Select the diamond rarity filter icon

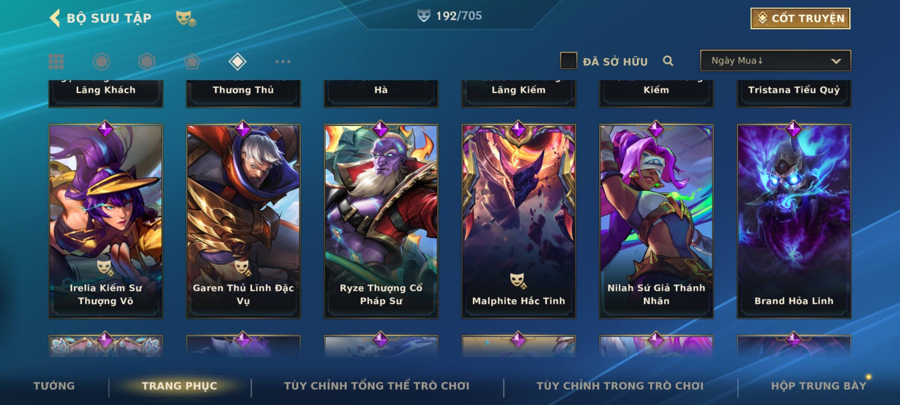coord(237,61)
